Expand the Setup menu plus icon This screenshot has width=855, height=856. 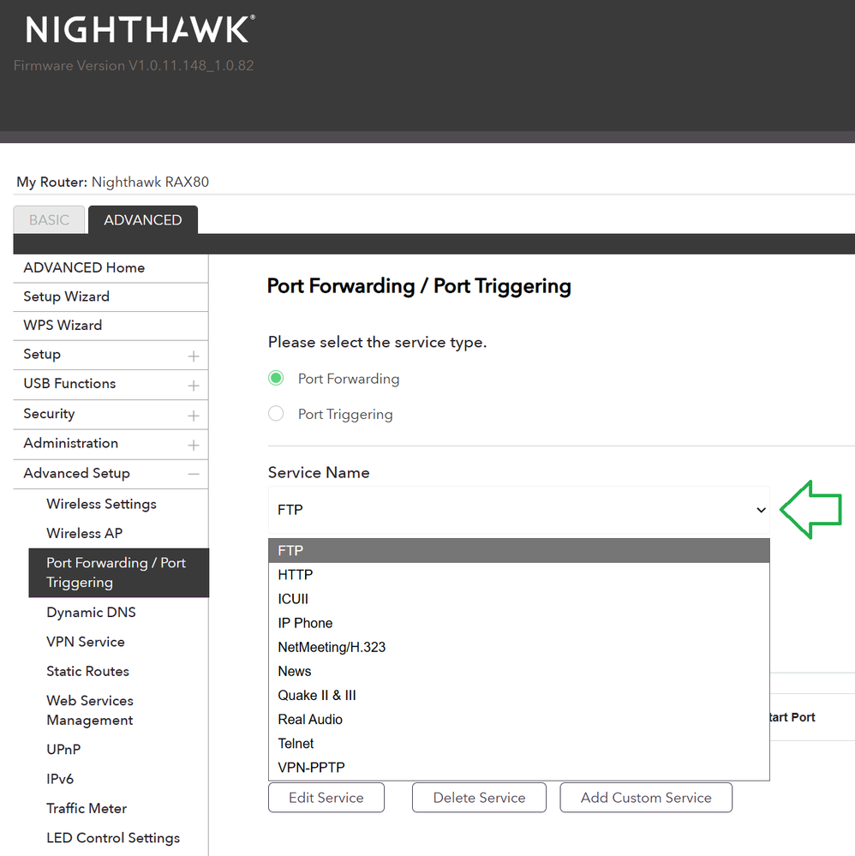(x=194, y=356)
